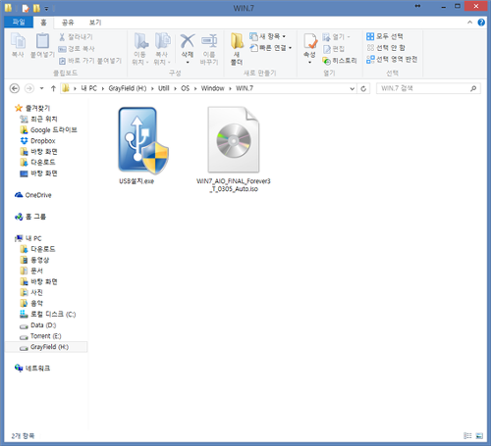Click the Forward navigation arrow
The width and height of the screenshot is (491, 446).
pos(29,88)
